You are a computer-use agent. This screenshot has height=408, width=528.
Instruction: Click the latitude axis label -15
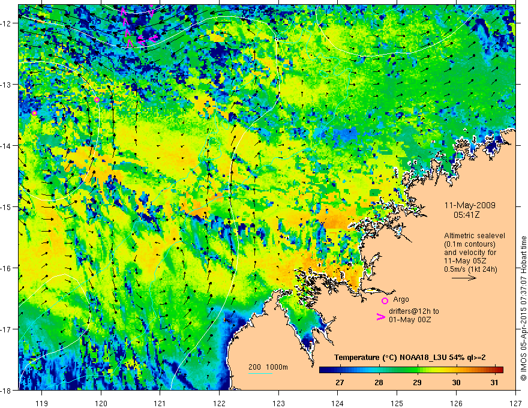pos(7,207)
